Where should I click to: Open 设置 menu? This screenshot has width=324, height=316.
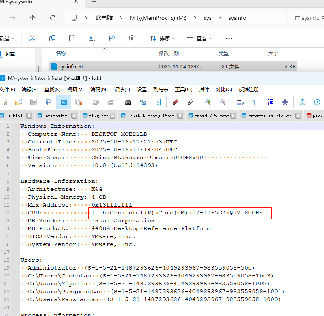click(x=142, y=90)
